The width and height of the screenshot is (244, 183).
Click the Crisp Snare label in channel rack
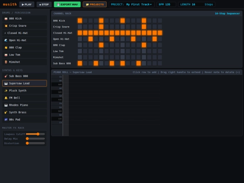coord(61,27)
